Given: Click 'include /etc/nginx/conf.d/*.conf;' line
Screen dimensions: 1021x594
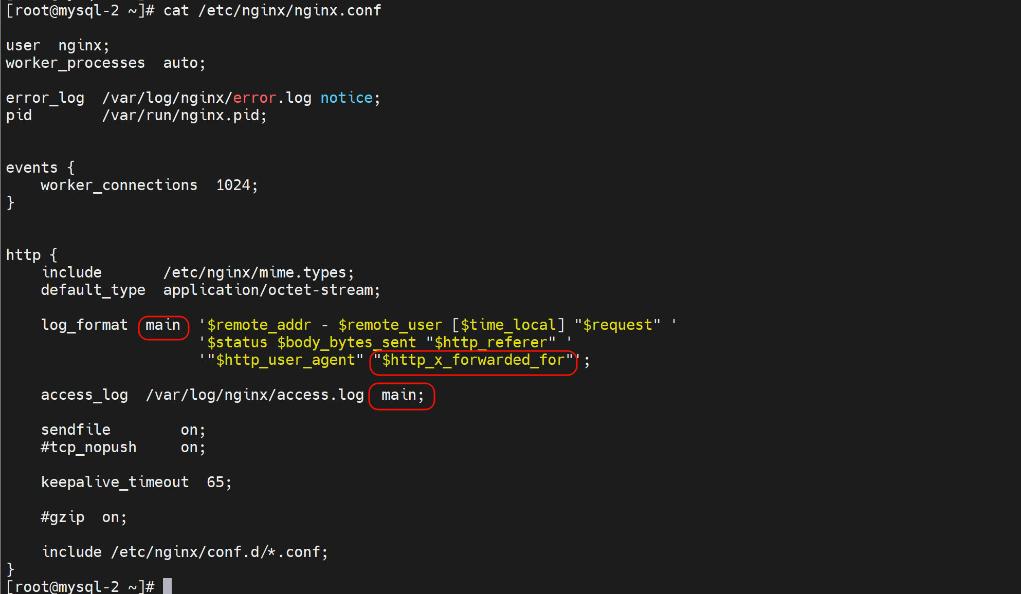Looking at the screenshot, I should pyautogui.click(x=185, y=552).
